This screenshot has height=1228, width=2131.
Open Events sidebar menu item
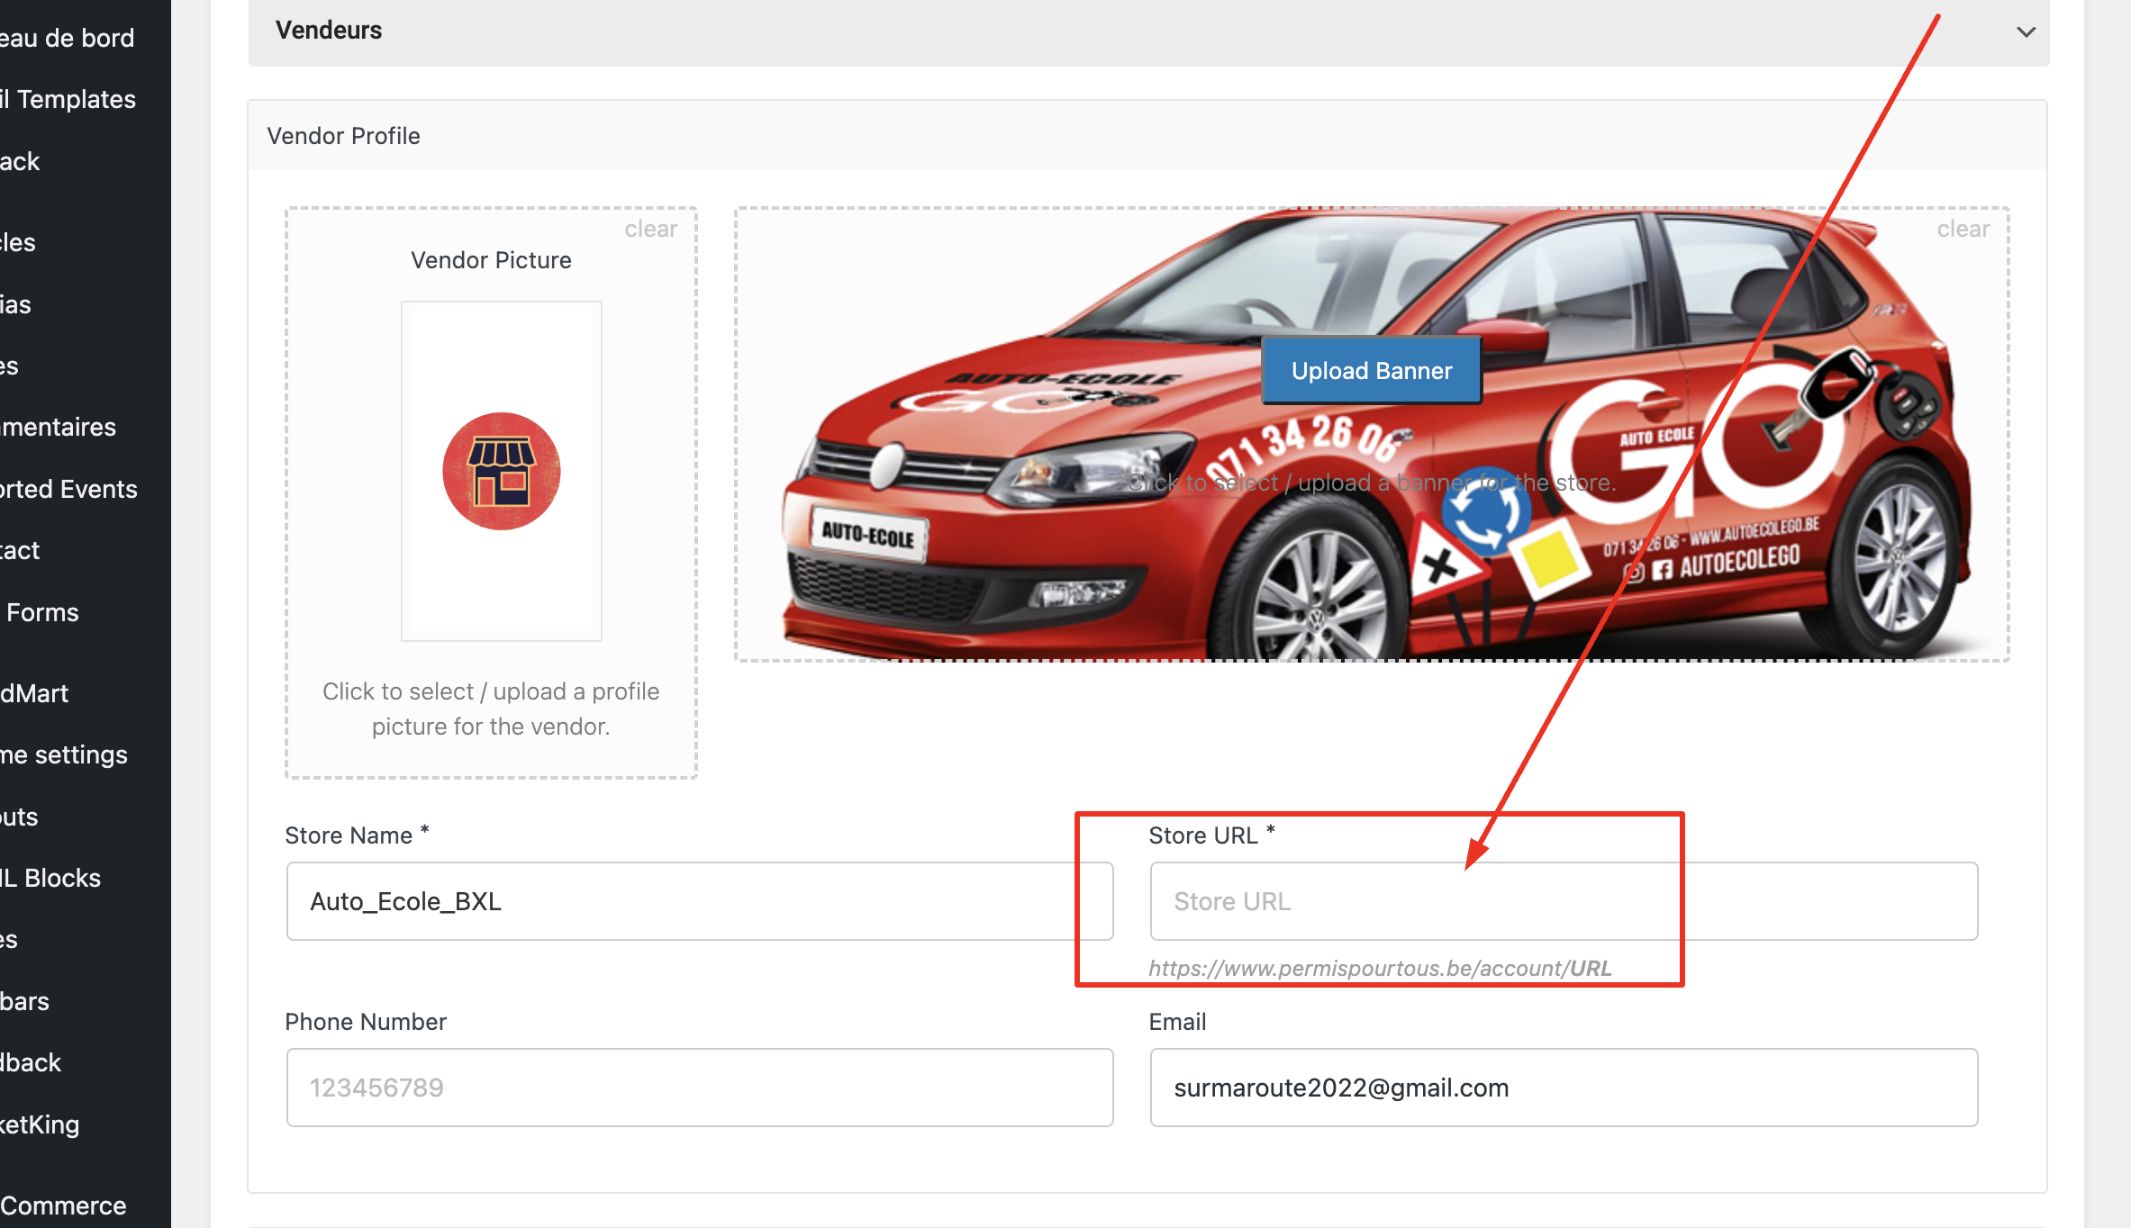coord(68,489)
